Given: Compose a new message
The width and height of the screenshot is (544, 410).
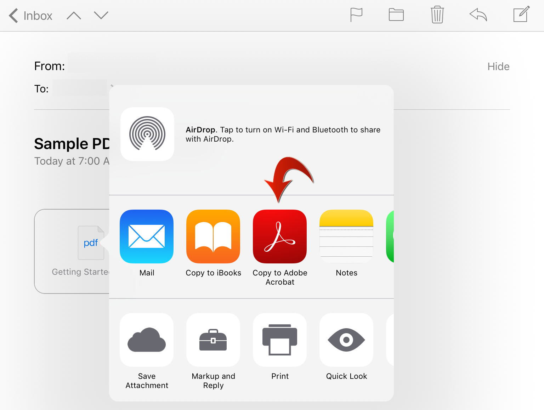Looking at the screenshot, I should (520, 15).
